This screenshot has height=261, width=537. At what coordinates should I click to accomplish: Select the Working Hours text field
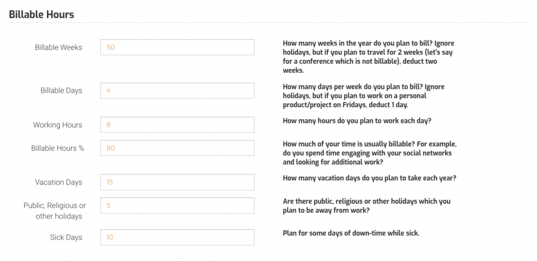click(177, 125)
